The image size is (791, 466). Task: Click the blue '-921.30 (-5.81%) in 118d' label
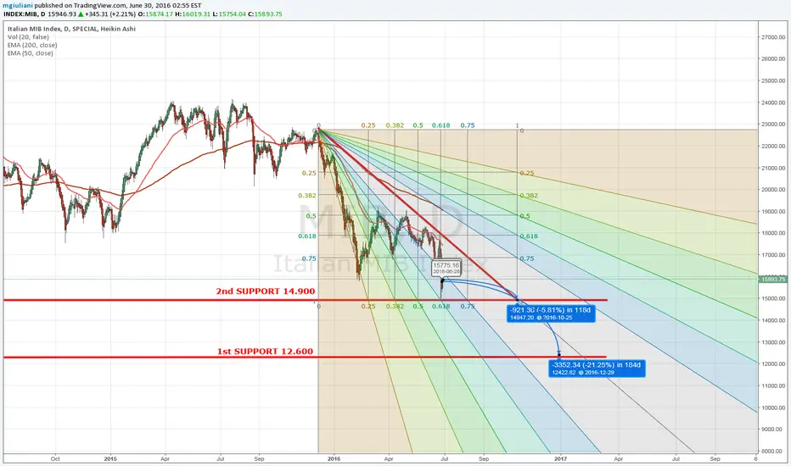click(551, 313)
